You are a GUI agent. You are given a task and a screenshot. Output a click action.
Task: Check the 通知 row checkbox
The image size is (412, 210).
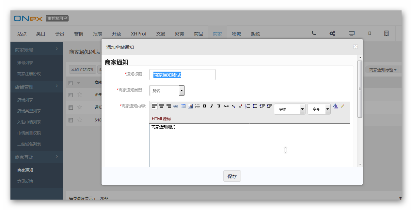71,107
